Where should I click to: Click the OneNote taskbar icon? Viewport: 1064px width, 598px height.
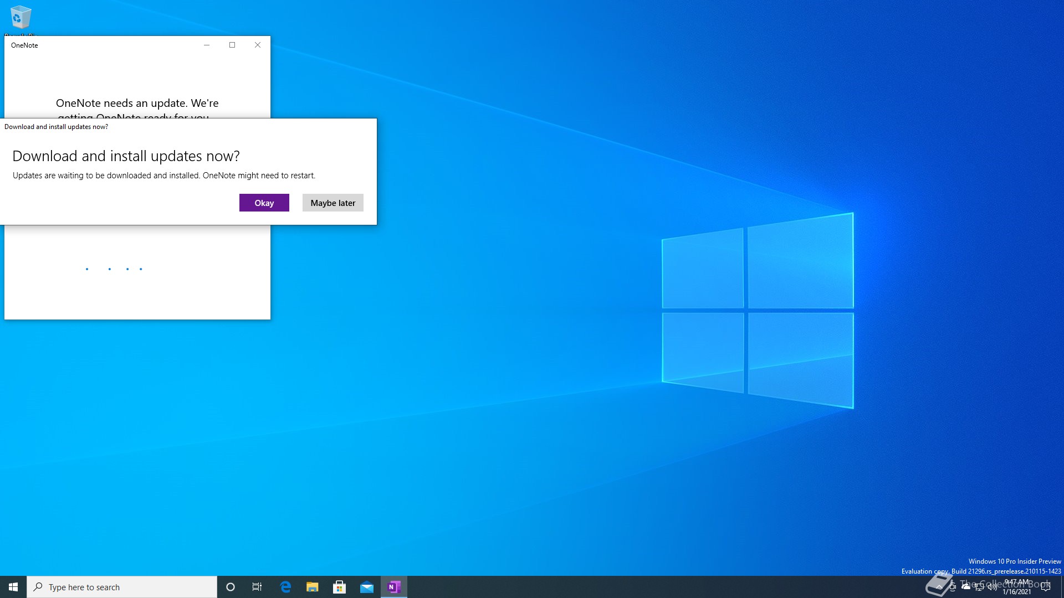click(394, 587)
